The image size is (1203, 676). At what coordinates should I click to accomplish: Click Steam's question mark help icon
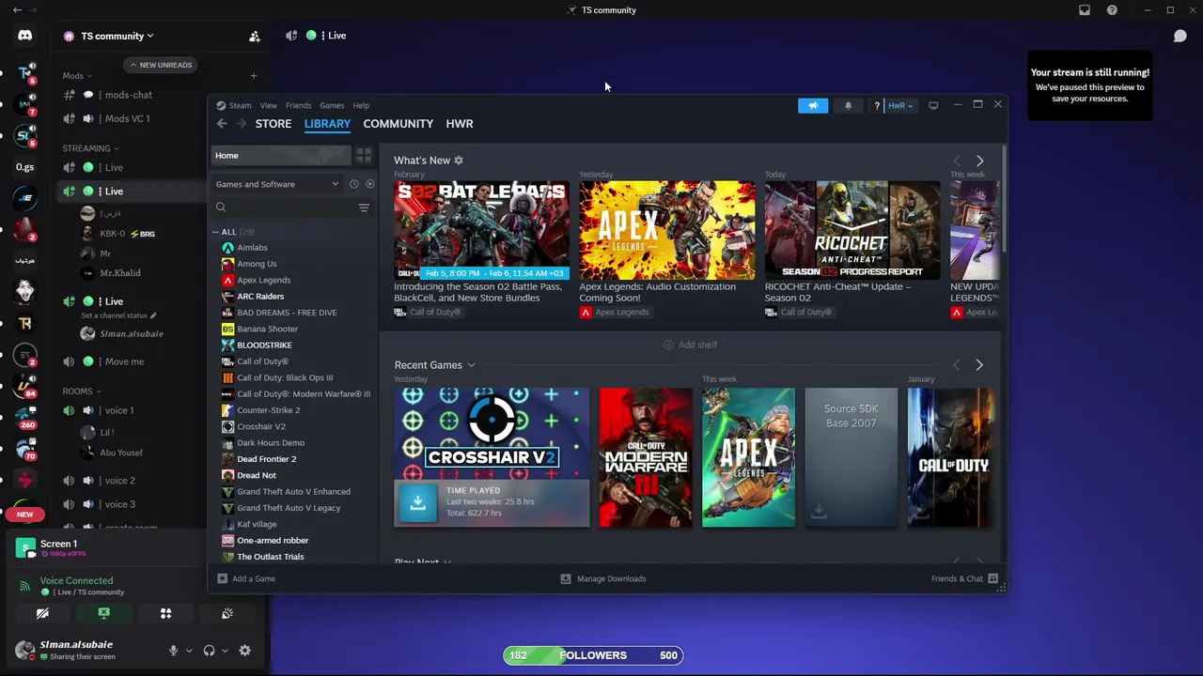pyautogui.click(x=877, y=105)
